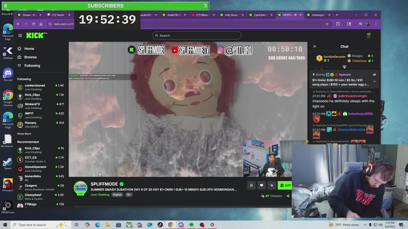Click the sparkle subscribe button
This screenshot has width=408, height=229.
pyautogui.click(x=272, y=185)
